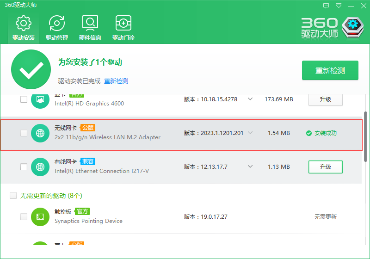Click the feedback chat icon in title bar

[326, 6]
